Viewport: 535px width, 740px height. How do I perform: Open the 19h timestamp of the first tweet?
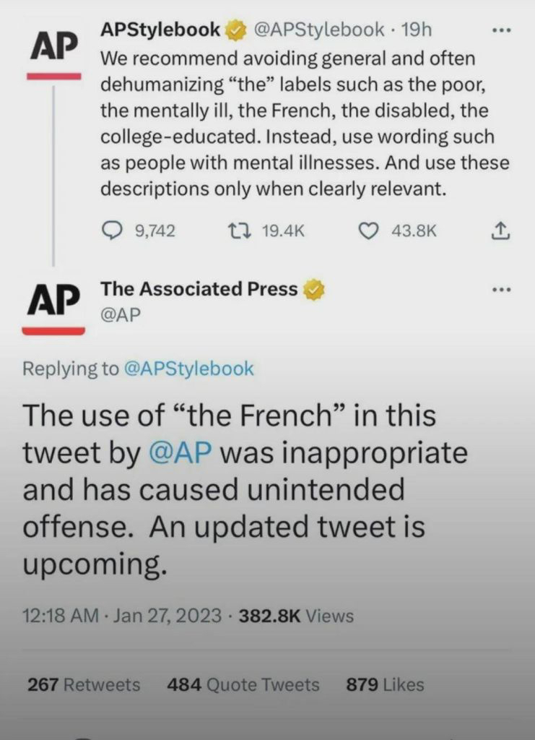(x=416, y=30)
